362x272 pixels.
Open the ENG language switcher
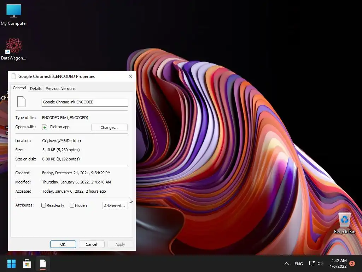[x=298, y=263]
